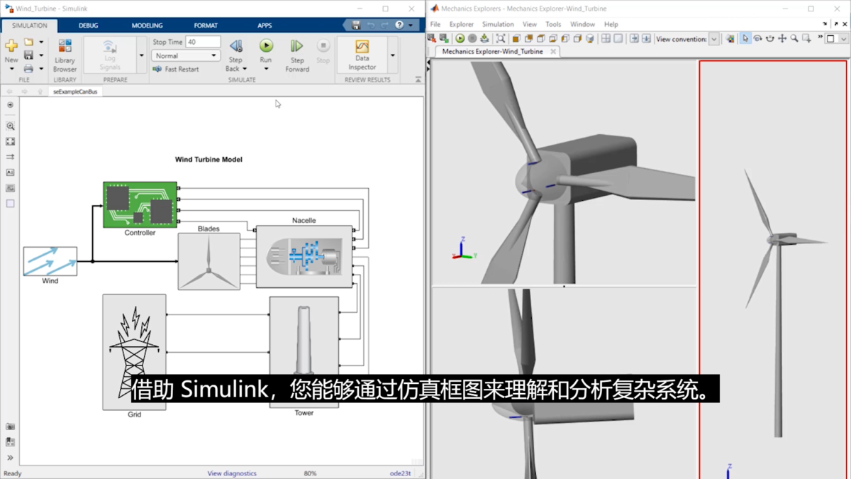The image size is (851, 479).
Task: Expand the Review Results gallery arrow
Action: tap(392, 55)
